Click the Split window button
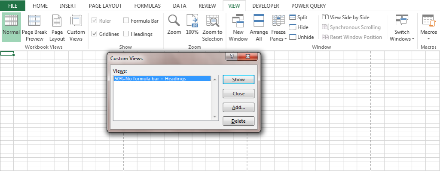Image resolution: width=440 pixels, height=171 pixels. (x=299, y=18)
